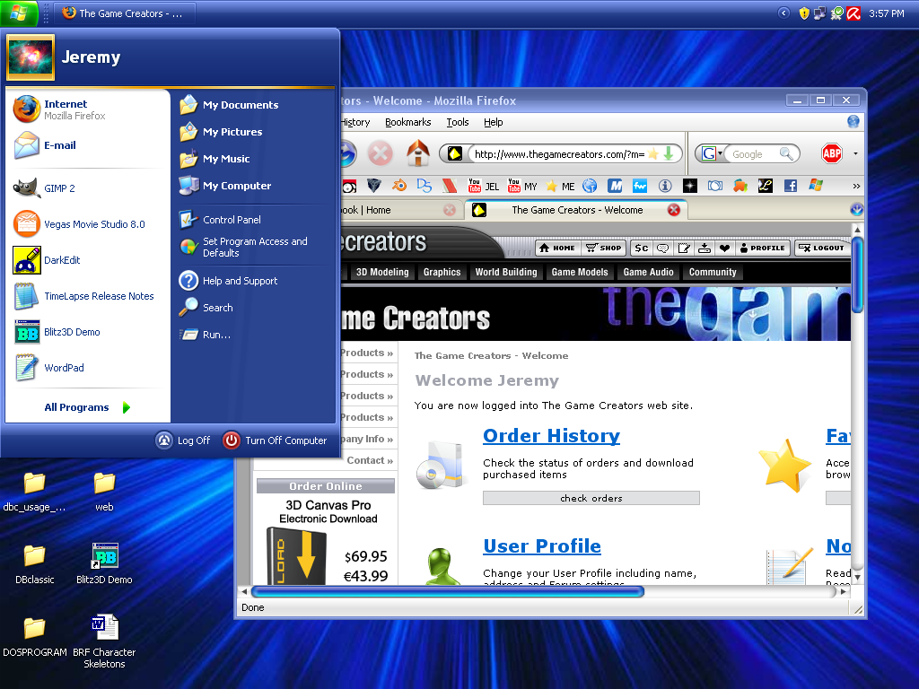Click the address bar URL field
The height and width of the screenshot is (689, 919).
click(x=558, y=154)
